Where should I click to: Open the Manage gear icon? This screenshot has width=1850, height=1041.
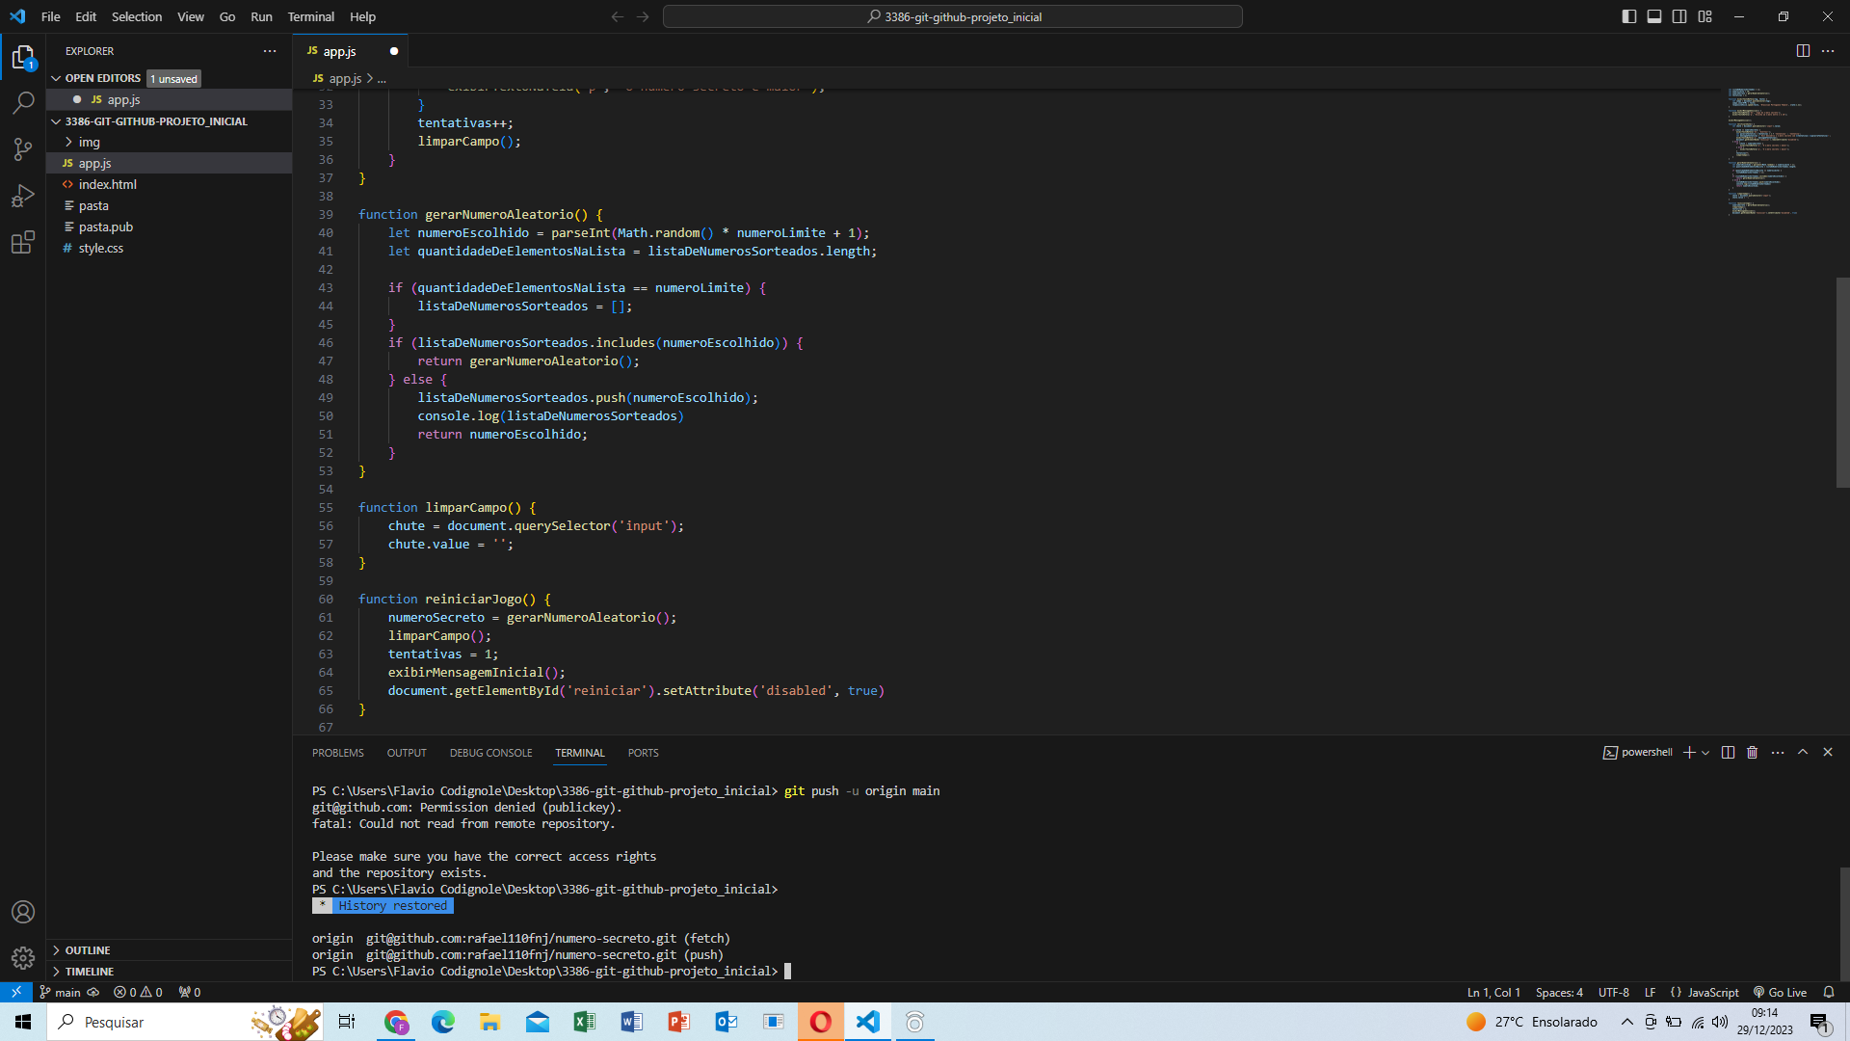point(23,958)
